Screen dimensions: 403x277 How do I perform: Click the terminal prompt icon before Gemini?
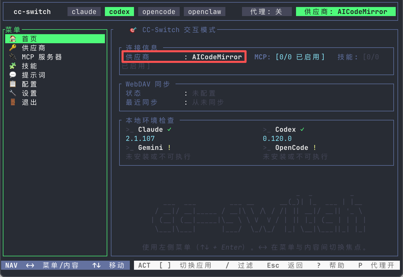(x=130, y=148)
